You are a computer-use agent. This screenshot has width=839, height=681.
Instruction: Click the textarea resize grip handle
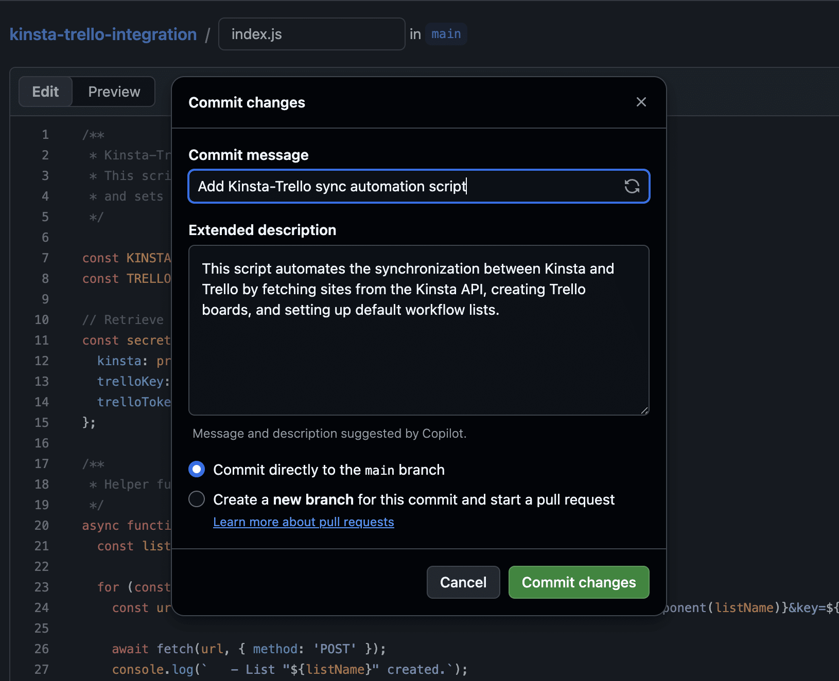[x=644, y=410]
